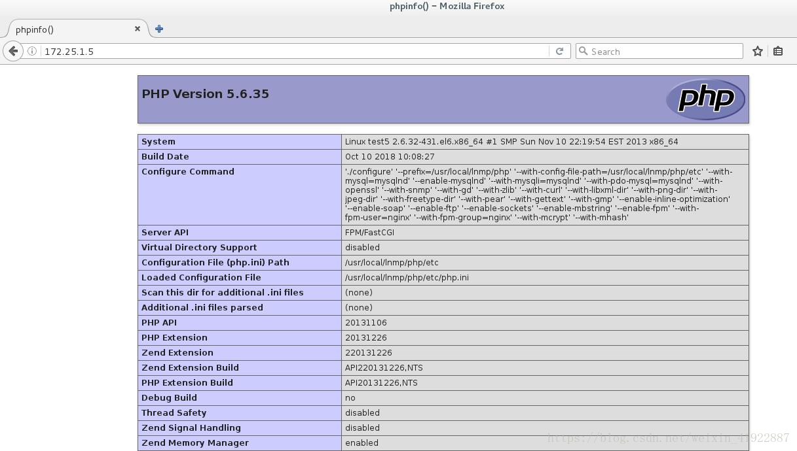Focus the URL field showing 172.25.1.5
This screenshot has width=797, height=451.
295,51
